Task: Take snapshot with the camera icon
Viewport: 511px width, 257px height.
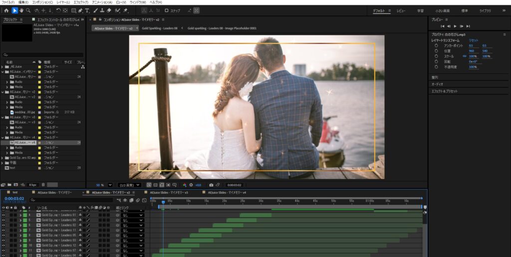Action: 211,185
